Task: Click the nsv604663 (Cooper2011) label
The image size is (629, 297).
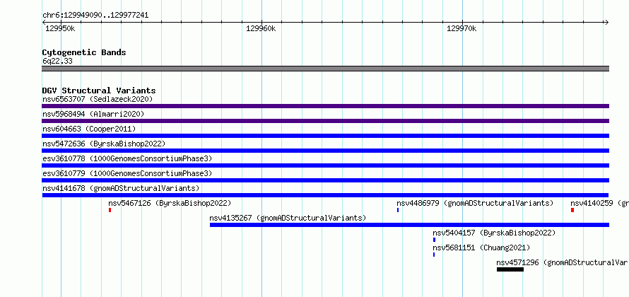Action: pyautogui.click(x=89, y=129)
